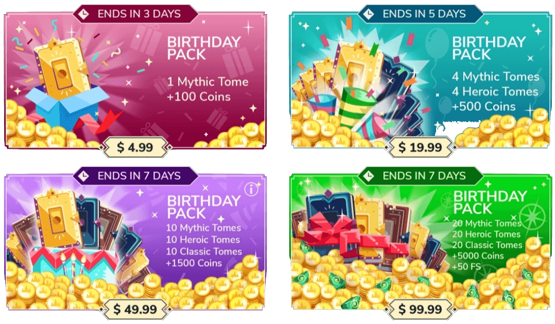The height and width of the screenshot is (324, 555).
Task: Purchase the $ 49.99 Birthday Pack
Action: click(x=135, y=309)
